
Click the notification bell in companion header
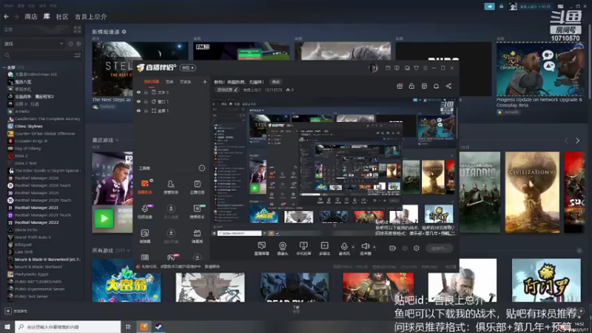coord(436,86)
